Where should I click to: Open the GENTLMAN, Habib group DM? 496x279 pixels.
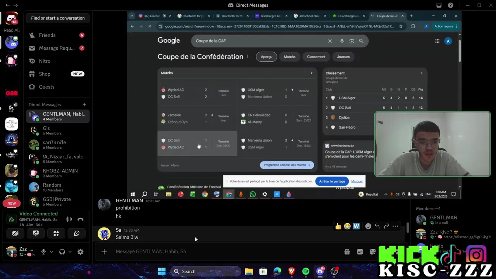[58, 116]
